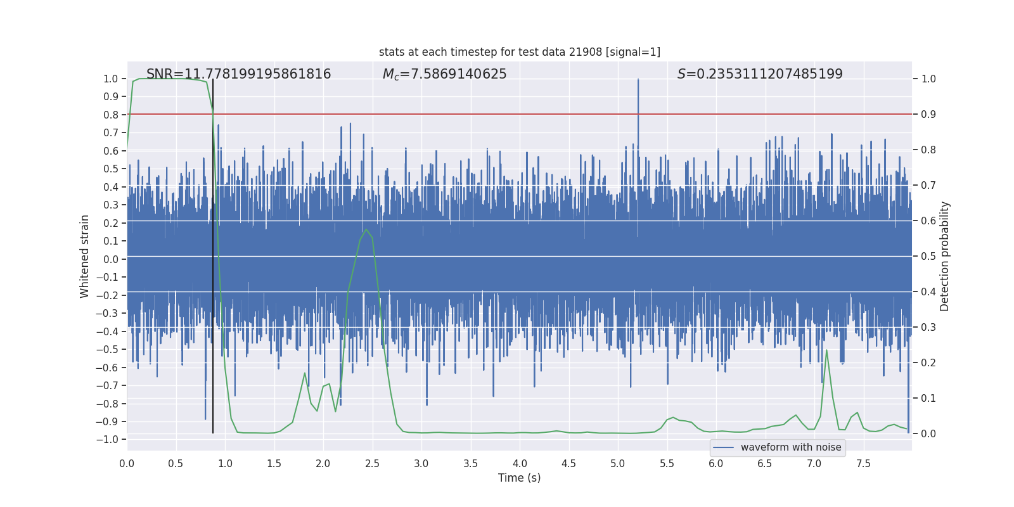This screenshot has height=507, width=1014.
Task: Click the 0.9 tick on the right probability axis
Action: (x=928, y=115)
